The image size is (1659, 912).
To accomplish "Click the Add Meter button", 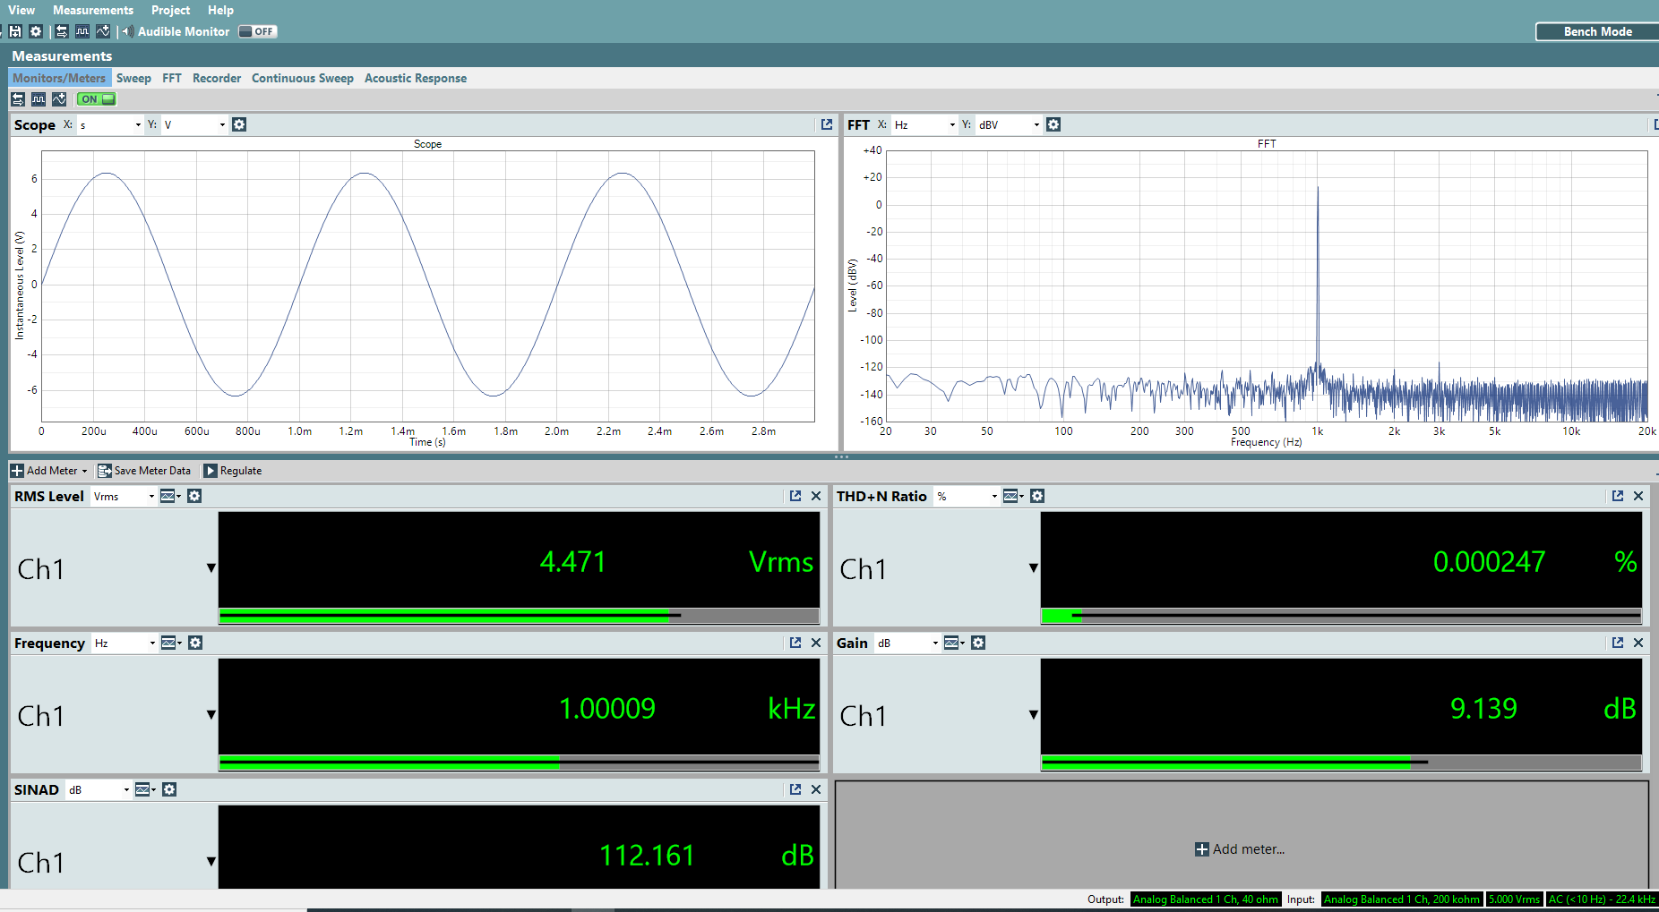I will (49, 471).
